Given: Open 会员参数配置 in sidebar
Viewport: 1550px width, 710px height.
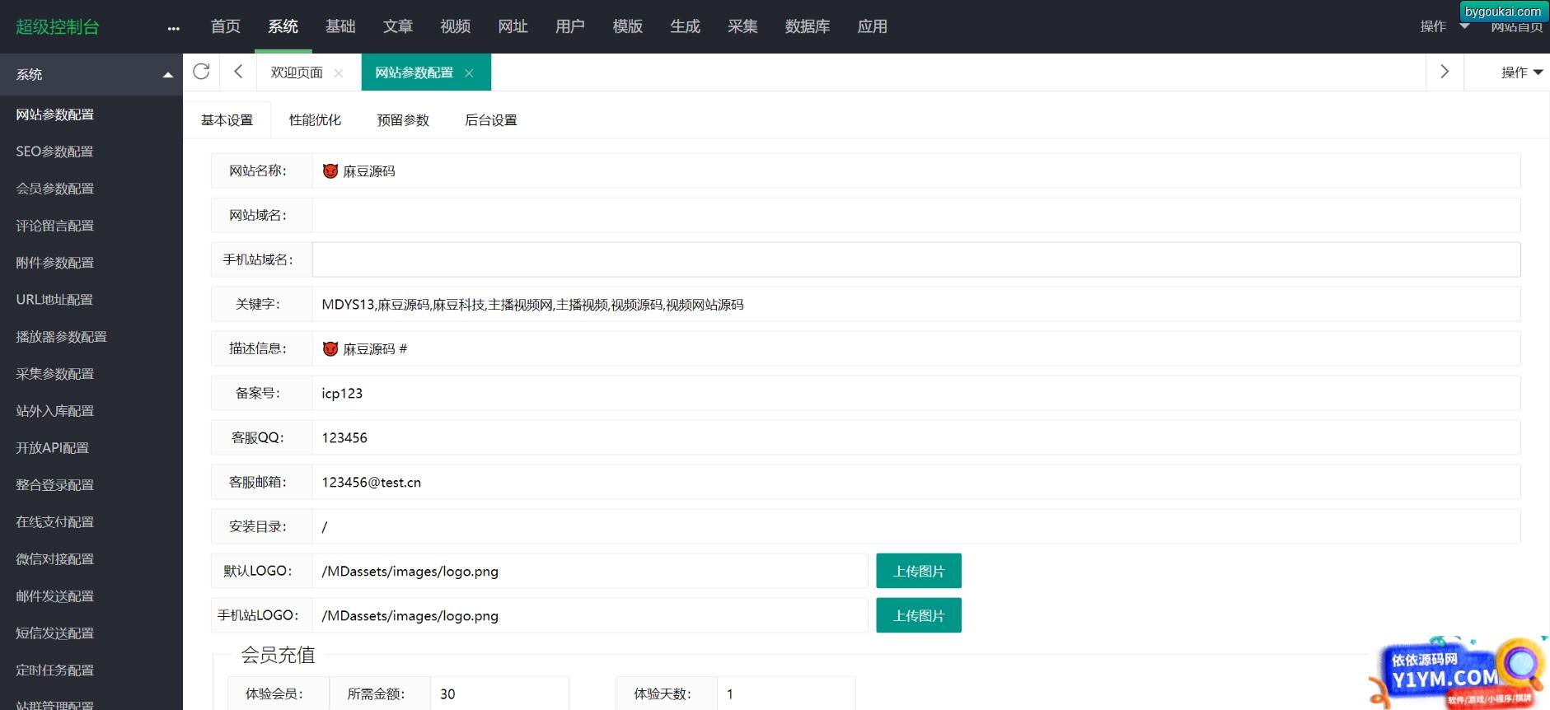Looking at the screenshot, I should [x=55, y=189].
